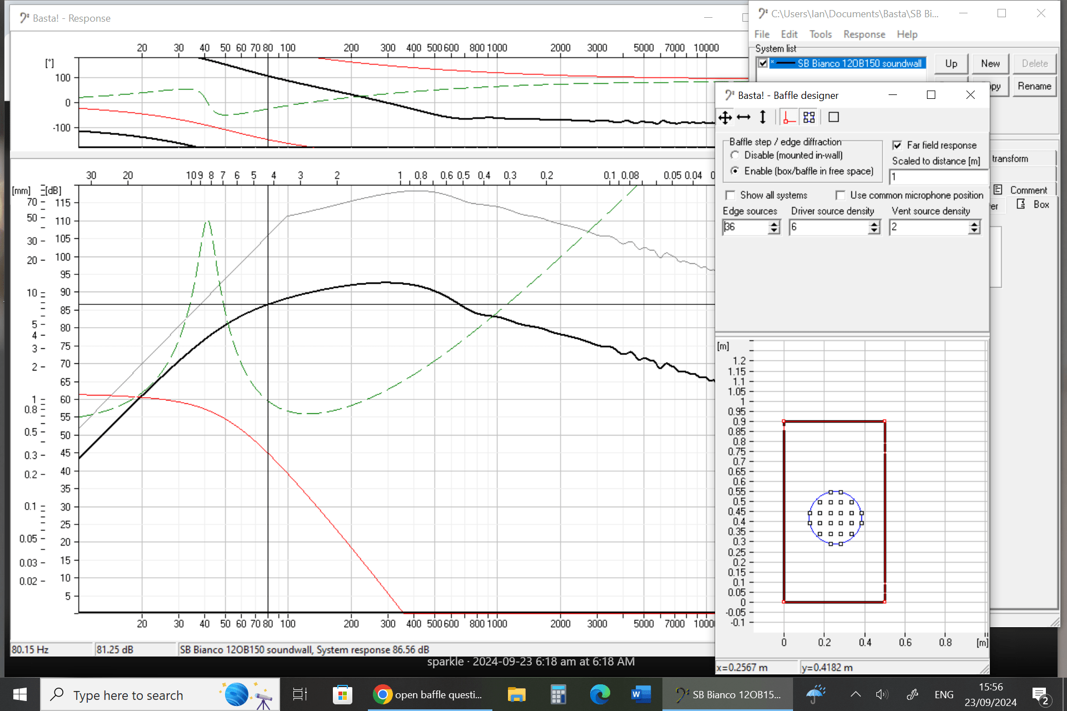Open the notification center with 2 alerts
The height and width of the screenshot is (711, 1067).
(1040, 695)
